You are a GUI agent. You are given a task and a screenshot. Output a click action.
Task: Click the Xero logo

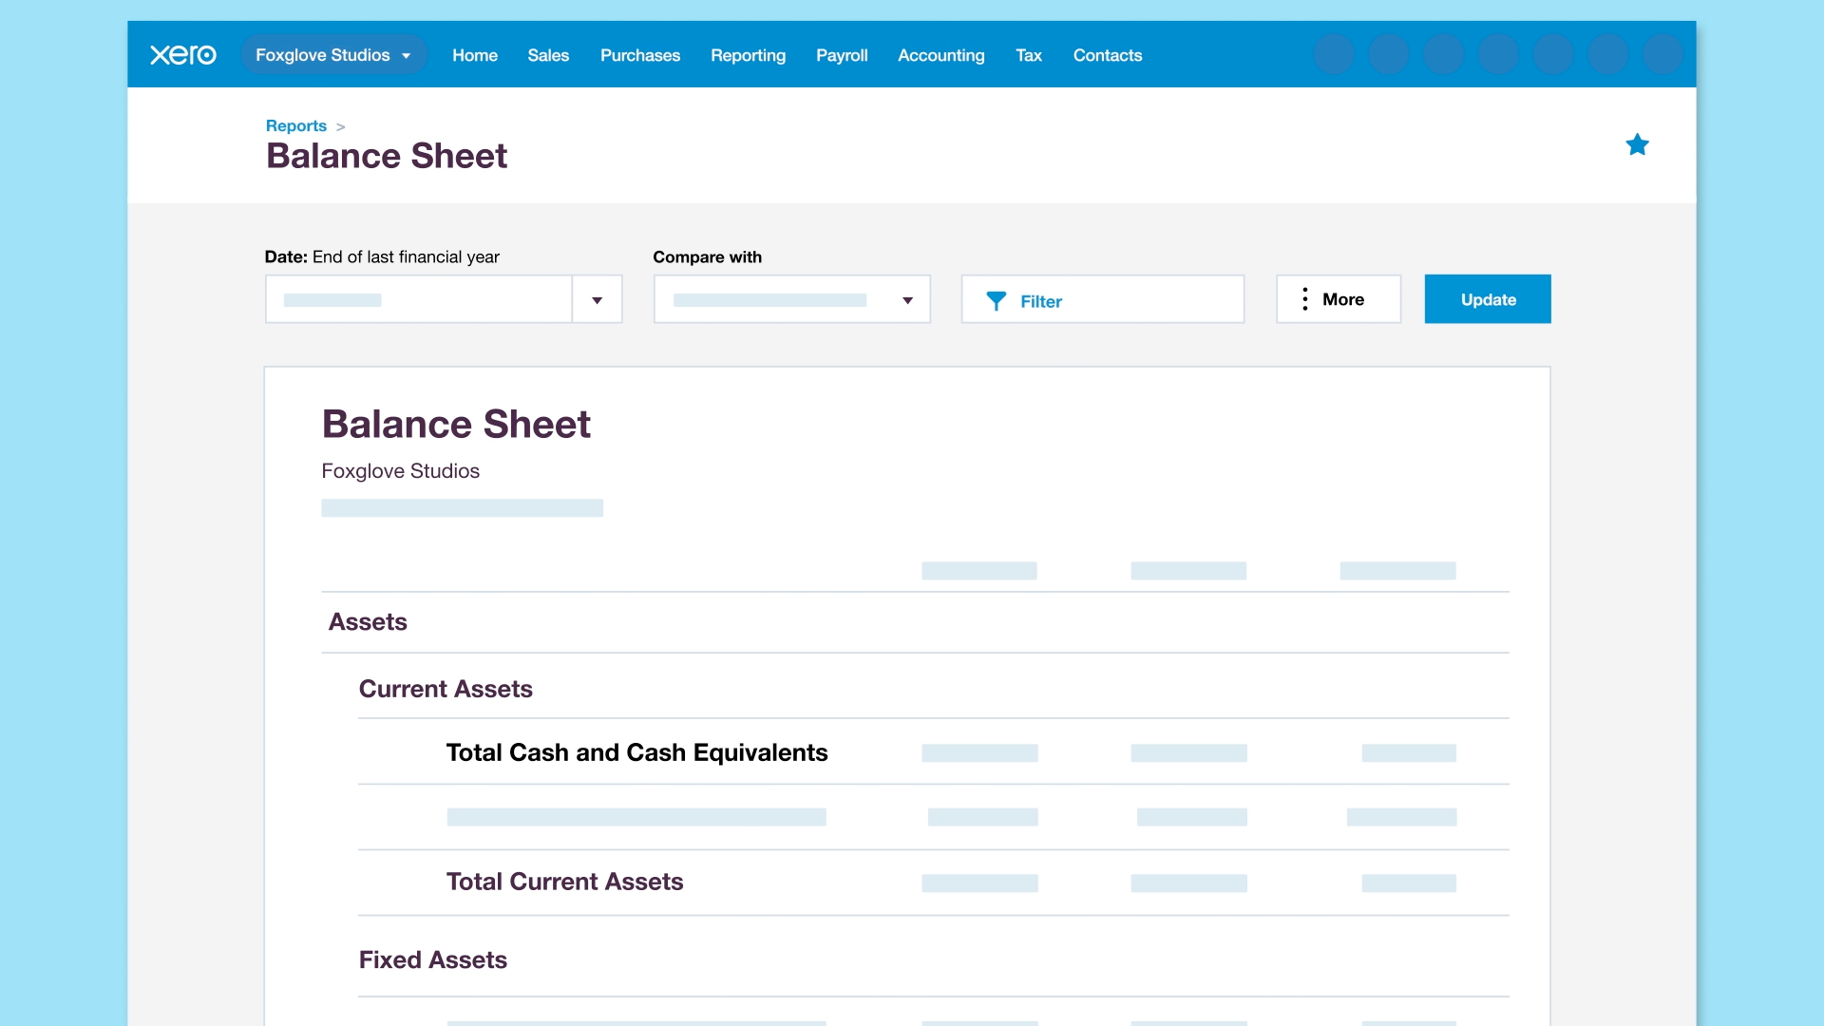[183, 55]
